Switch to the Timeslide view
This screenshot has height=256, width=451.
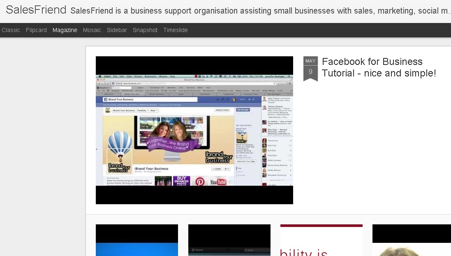(176, 30)
